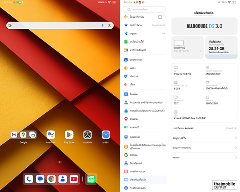The width and height of the screenshot is (240, 192).
Task: Open the connection management settings with orange-blue icon
Action: coord(144,50)
